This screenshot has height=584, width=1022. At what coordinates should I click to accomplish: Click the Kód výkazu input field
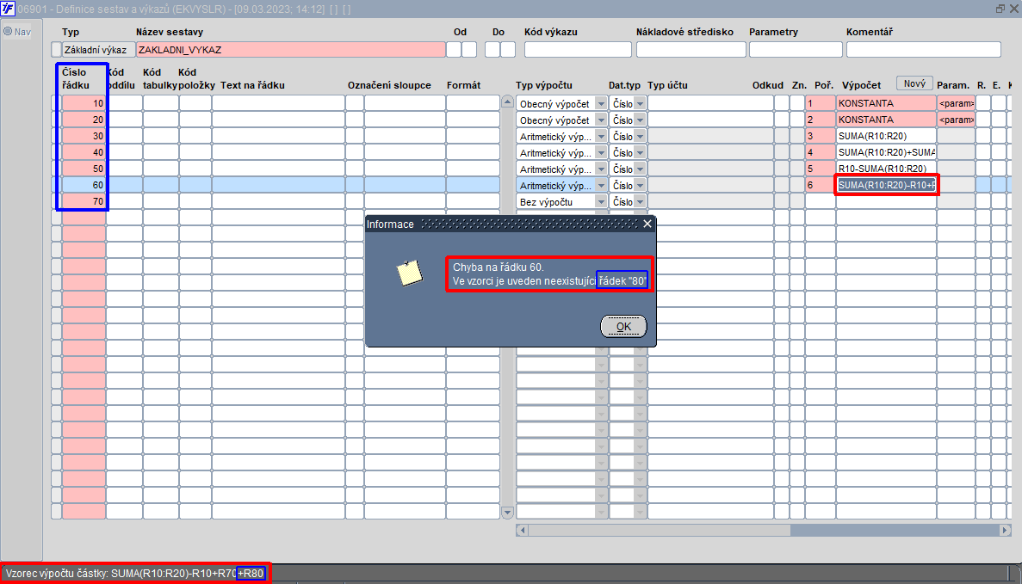[578, 50]
